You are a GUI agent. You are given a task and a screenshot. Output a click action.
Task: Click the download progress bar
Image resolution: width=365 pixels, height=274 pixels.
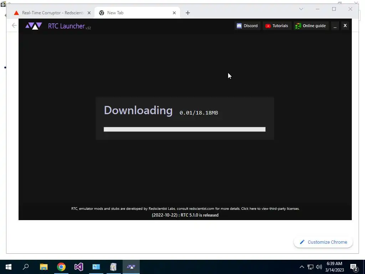tap(185, 129)
